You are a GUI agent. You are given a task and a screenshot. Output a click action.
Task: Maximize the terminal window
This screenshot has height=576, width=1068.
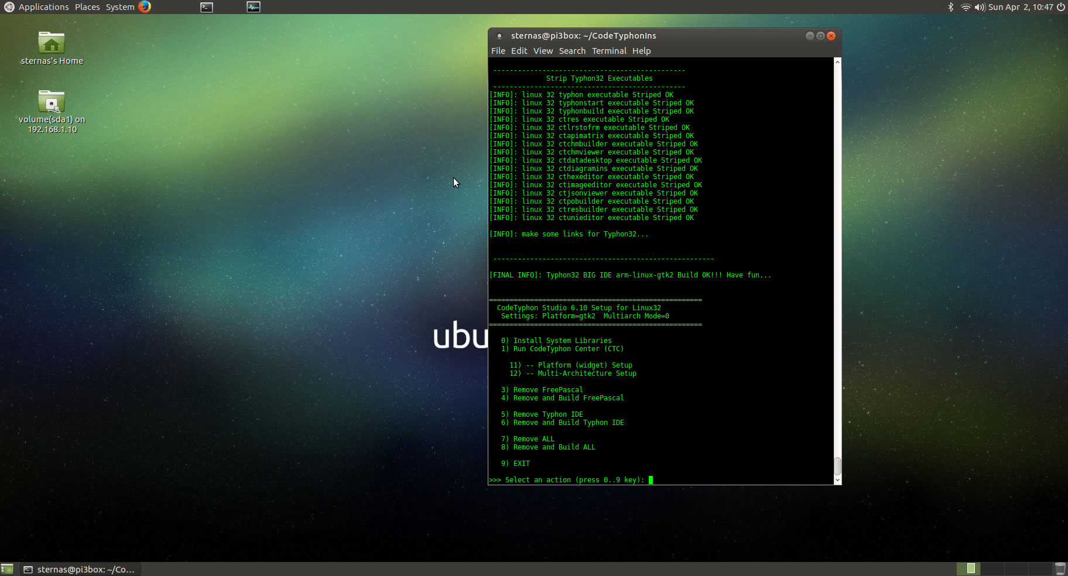tap(820, 36)
